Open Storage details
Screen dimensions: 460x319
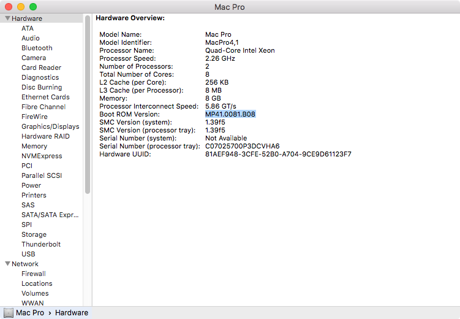(x=34, y=234)
